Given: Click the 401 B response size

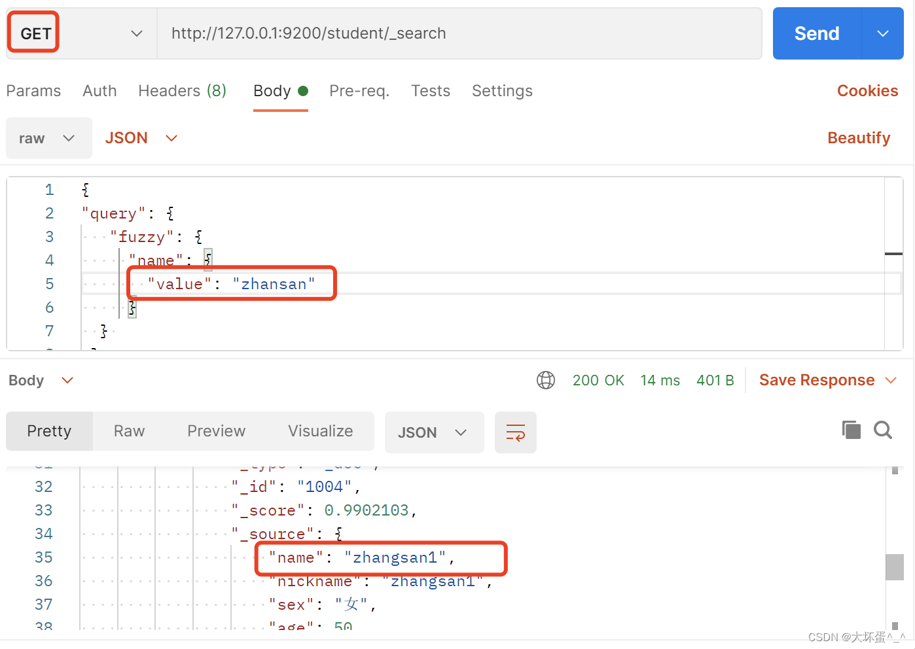Looking at the screenshot, I should pos(715,380).
